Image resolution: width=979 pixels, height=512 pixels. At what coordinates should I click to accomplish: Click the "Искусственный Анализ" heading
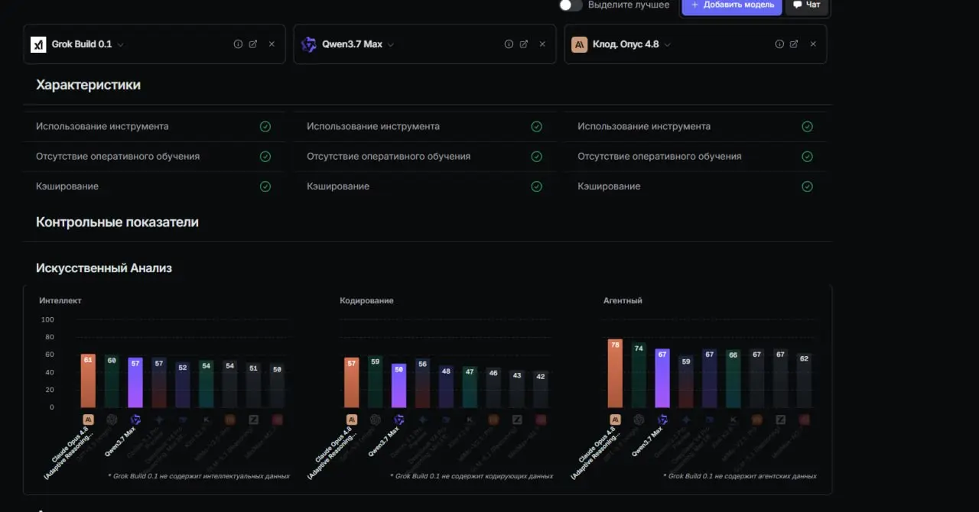click(104, 268)
